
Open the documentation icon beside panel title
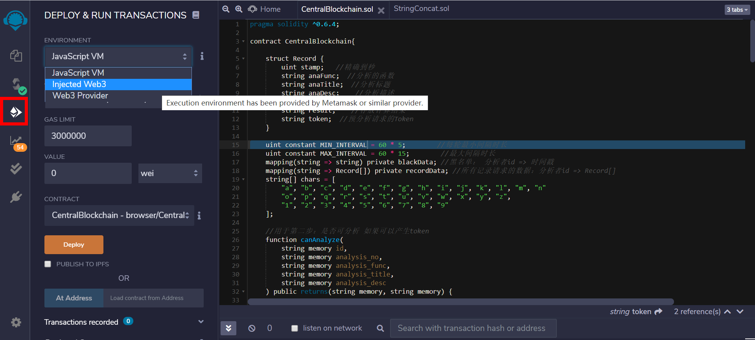click(x=196, y=15)
